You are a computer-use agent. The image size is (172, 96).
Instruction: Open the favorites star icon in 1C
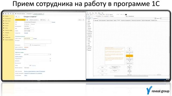click(x=6, y=14)
